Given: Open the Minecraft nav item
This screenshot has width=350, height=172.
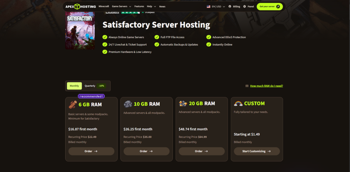Looking at the screenshot, I should point(104,6).
